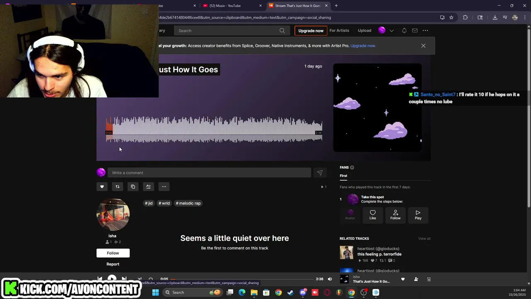Click View all for related tracks
The height and width of the screenshot is (299, 531).
(424, 238)
